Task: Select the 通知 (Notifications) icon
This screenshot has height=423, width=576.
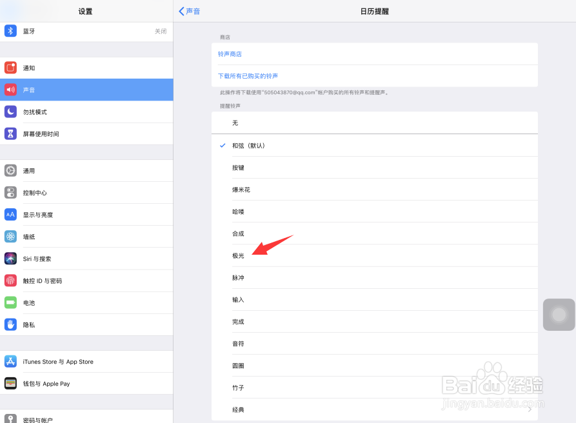Action: pyautogui.click(x=10, y=68)
